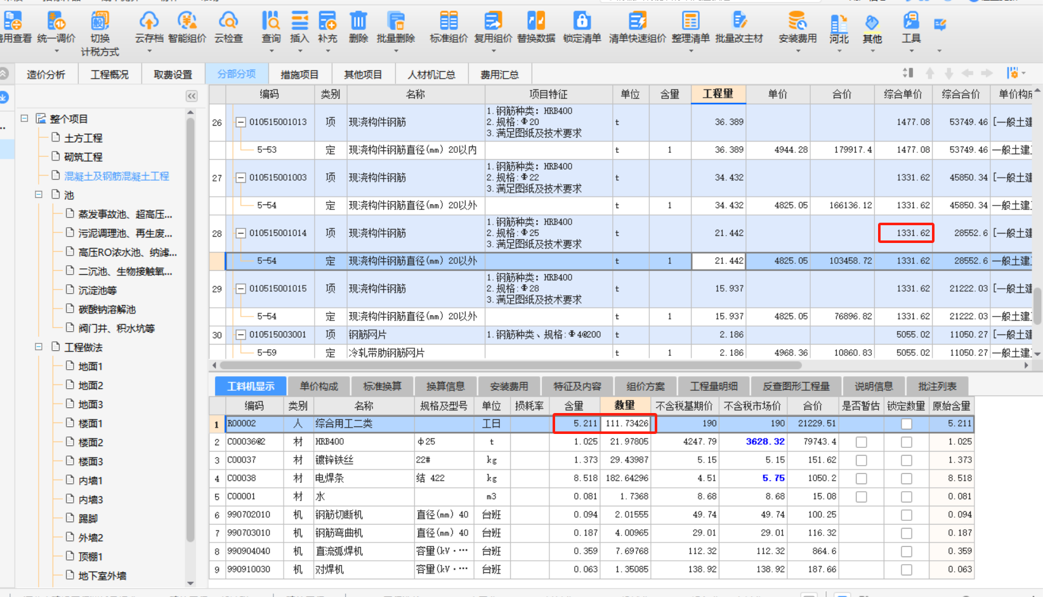Click the project tree vertical scrollbar

[x=190, y=330]
